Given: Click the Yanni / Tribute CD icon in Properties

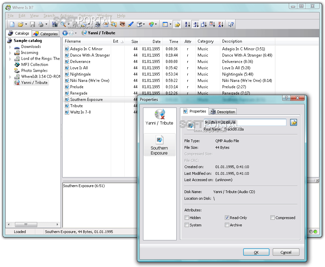Looking at the screenshot, I should pos(160,114).
